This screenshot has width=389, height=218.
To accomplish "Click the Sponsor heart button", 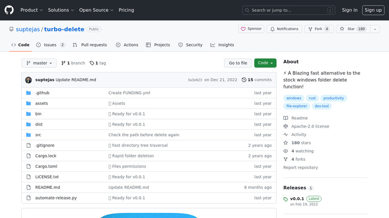I will pos(251,29).
